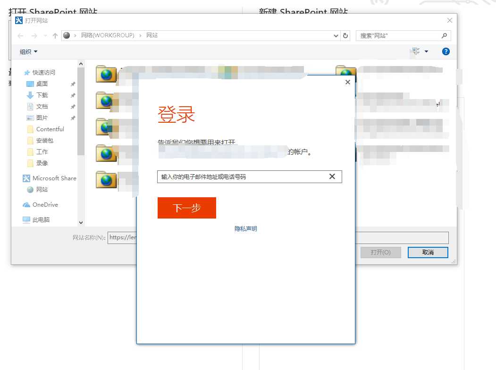The width and height of the screenshot is (496, 370).
Task: Select 文档 in the sidebar
Action: point(42,107)
